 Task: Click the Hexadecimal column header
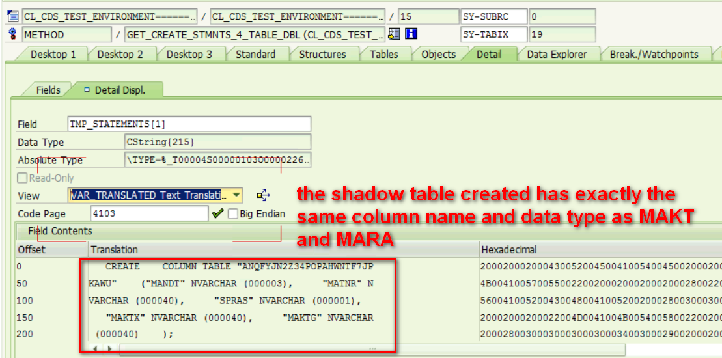600,249
